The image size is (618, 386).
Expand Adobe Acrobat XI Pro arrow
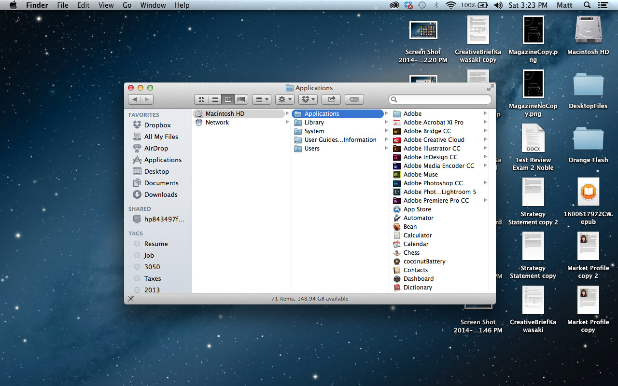coord(485,123)
